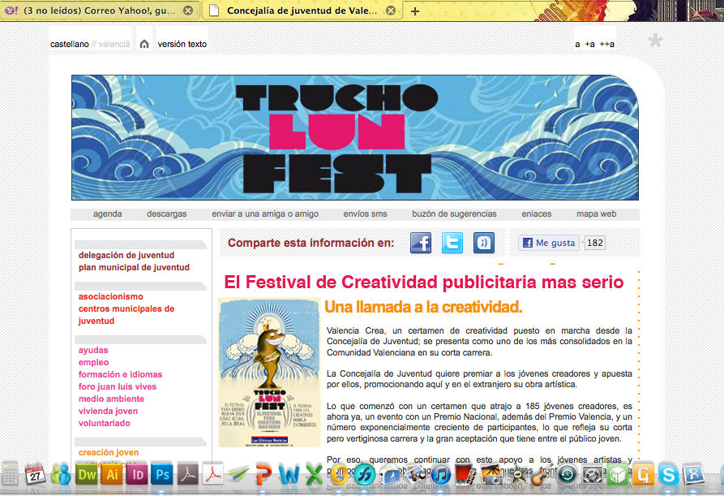The width and height of the screenshot is (724, 496).
Task: Click the home icon beside versión texto
Action: (x=144, y=44)
